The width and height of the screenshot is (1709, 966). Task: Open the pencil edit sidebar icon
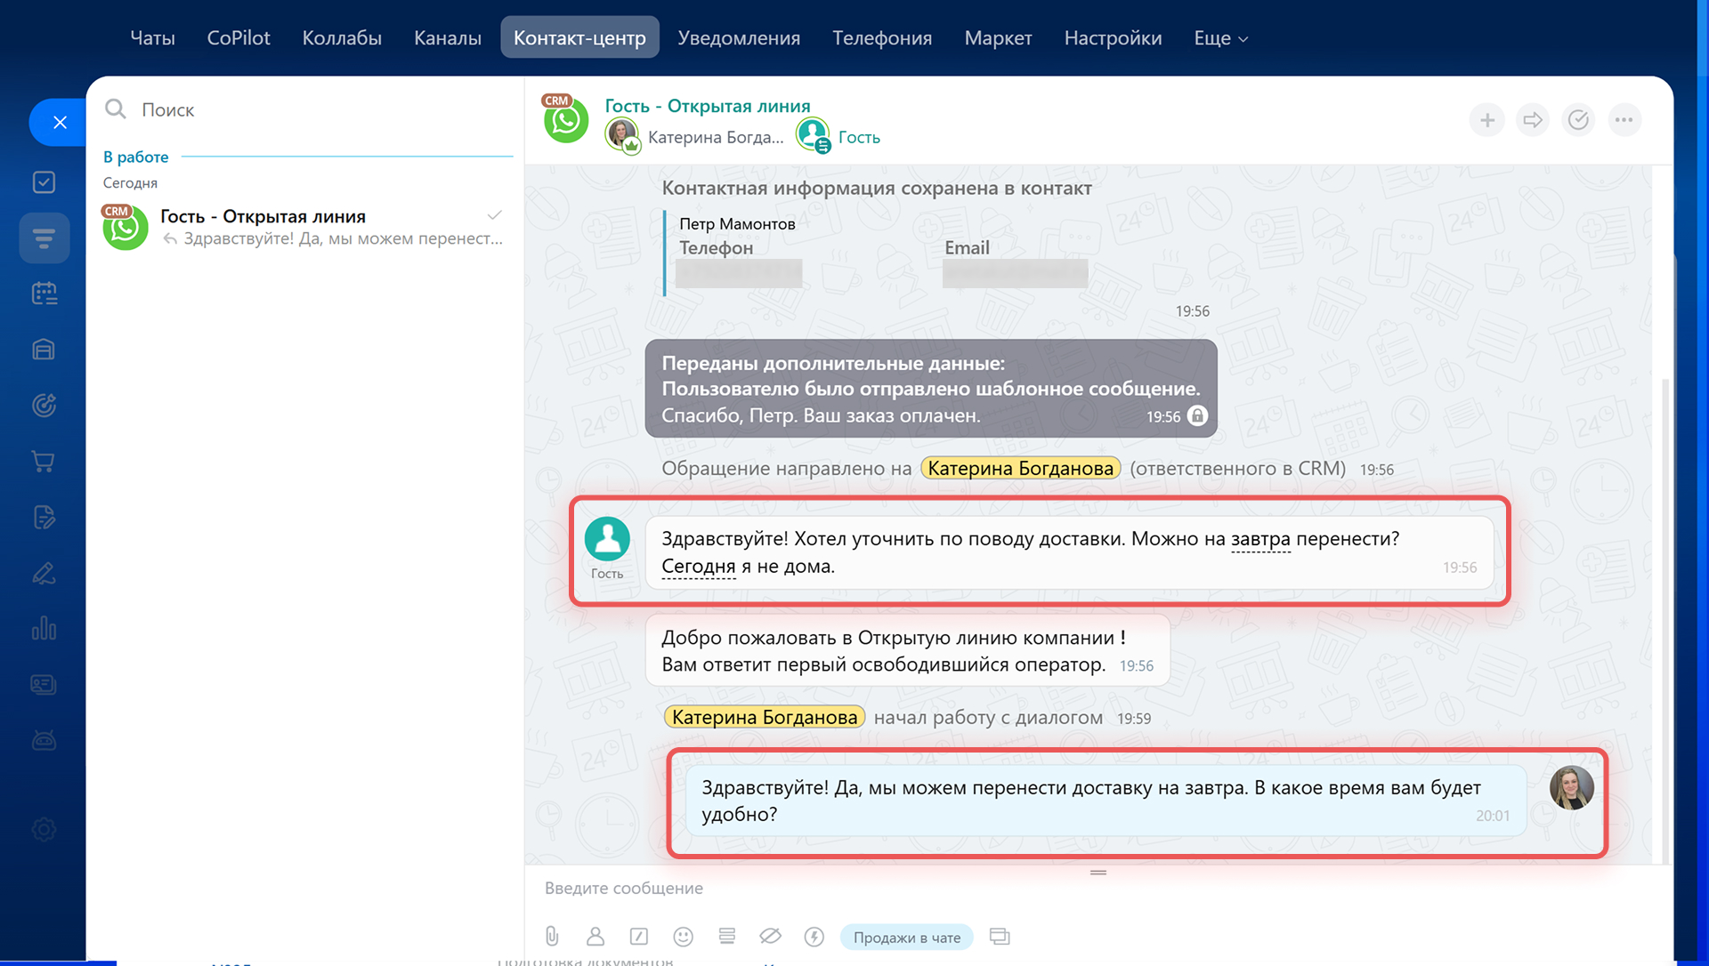click(44, 573)
